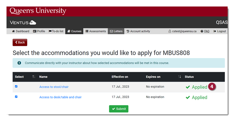237x124 pixels.
Task: Click the Logout icon in the navigation bar
Action: click(x=215, y=31)
